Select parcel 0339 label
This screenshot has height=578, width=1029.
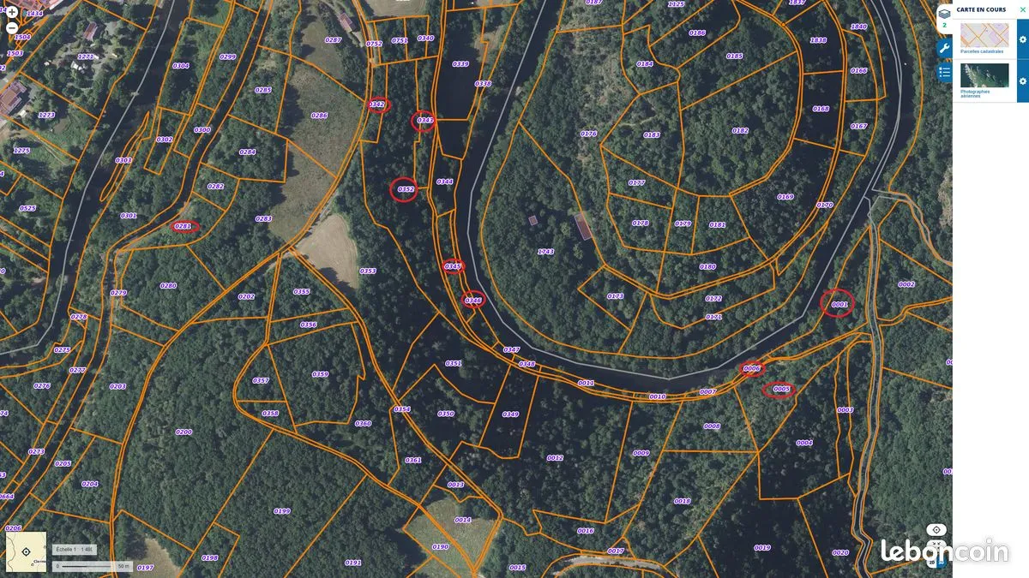[460, 64]
